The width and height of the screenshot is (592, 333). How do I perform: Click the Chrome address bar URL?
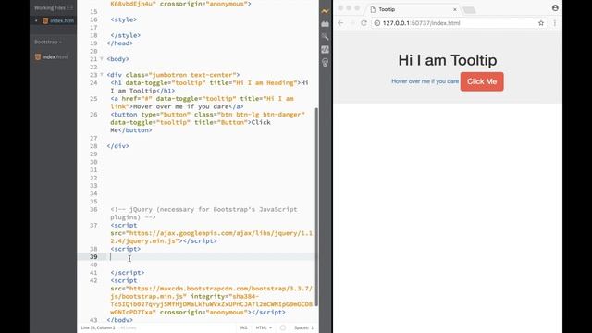point(422,23)
